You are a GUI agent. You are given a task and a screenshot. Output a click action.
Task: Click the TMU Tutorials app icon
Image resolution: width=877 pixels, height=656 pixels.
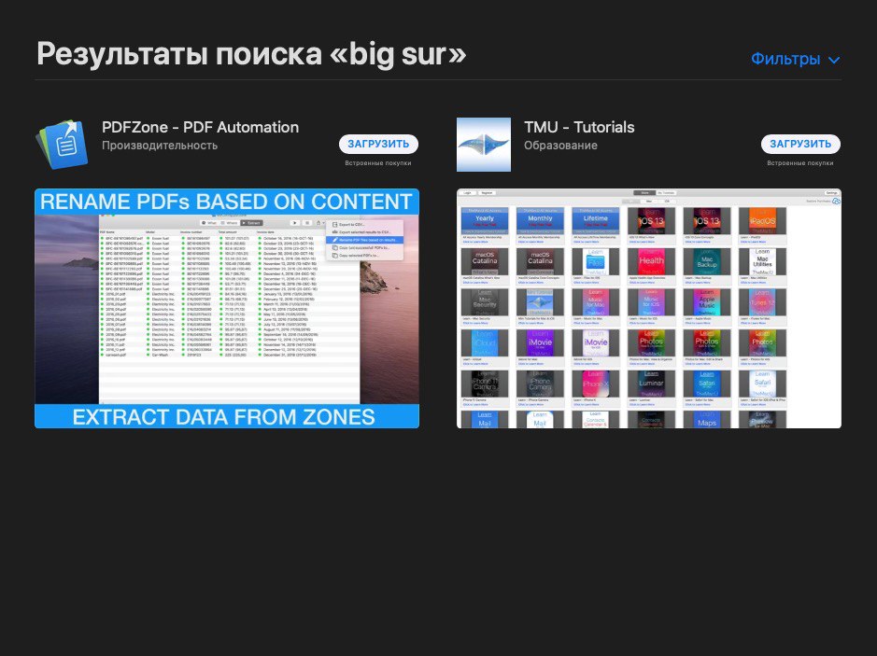point(484,144)
